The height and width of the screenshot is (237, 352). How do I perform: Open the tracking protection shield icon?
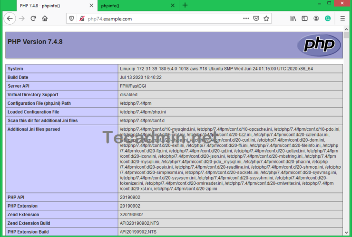[x=72, y=18]
